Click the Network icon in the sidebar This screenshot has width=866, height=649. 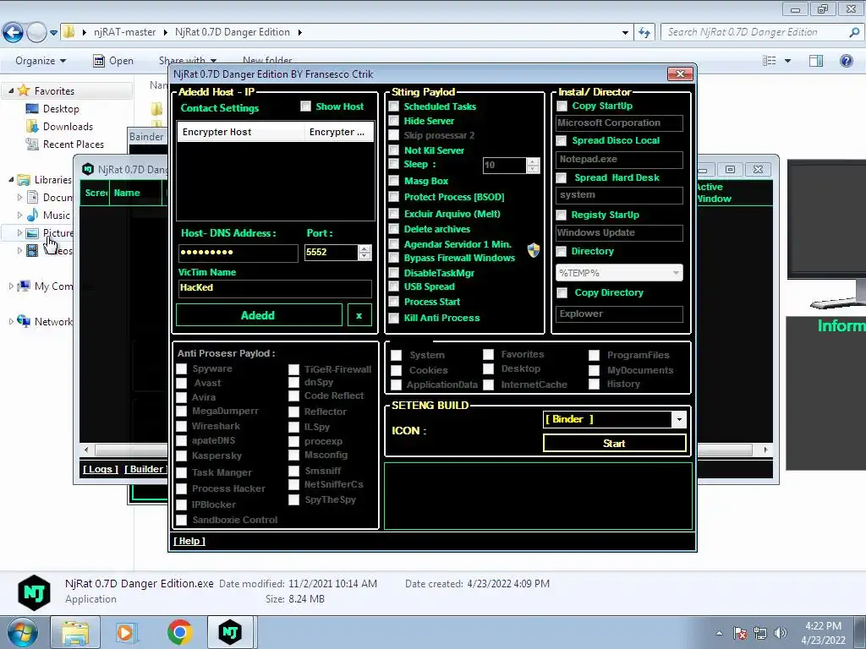tap(24, 321)
